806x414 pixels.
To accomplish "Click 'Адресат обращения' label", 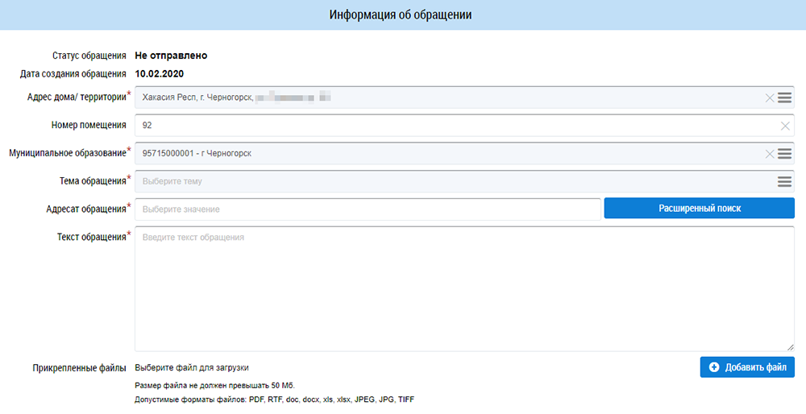I will pyautogui.click(x=86, y=209).
